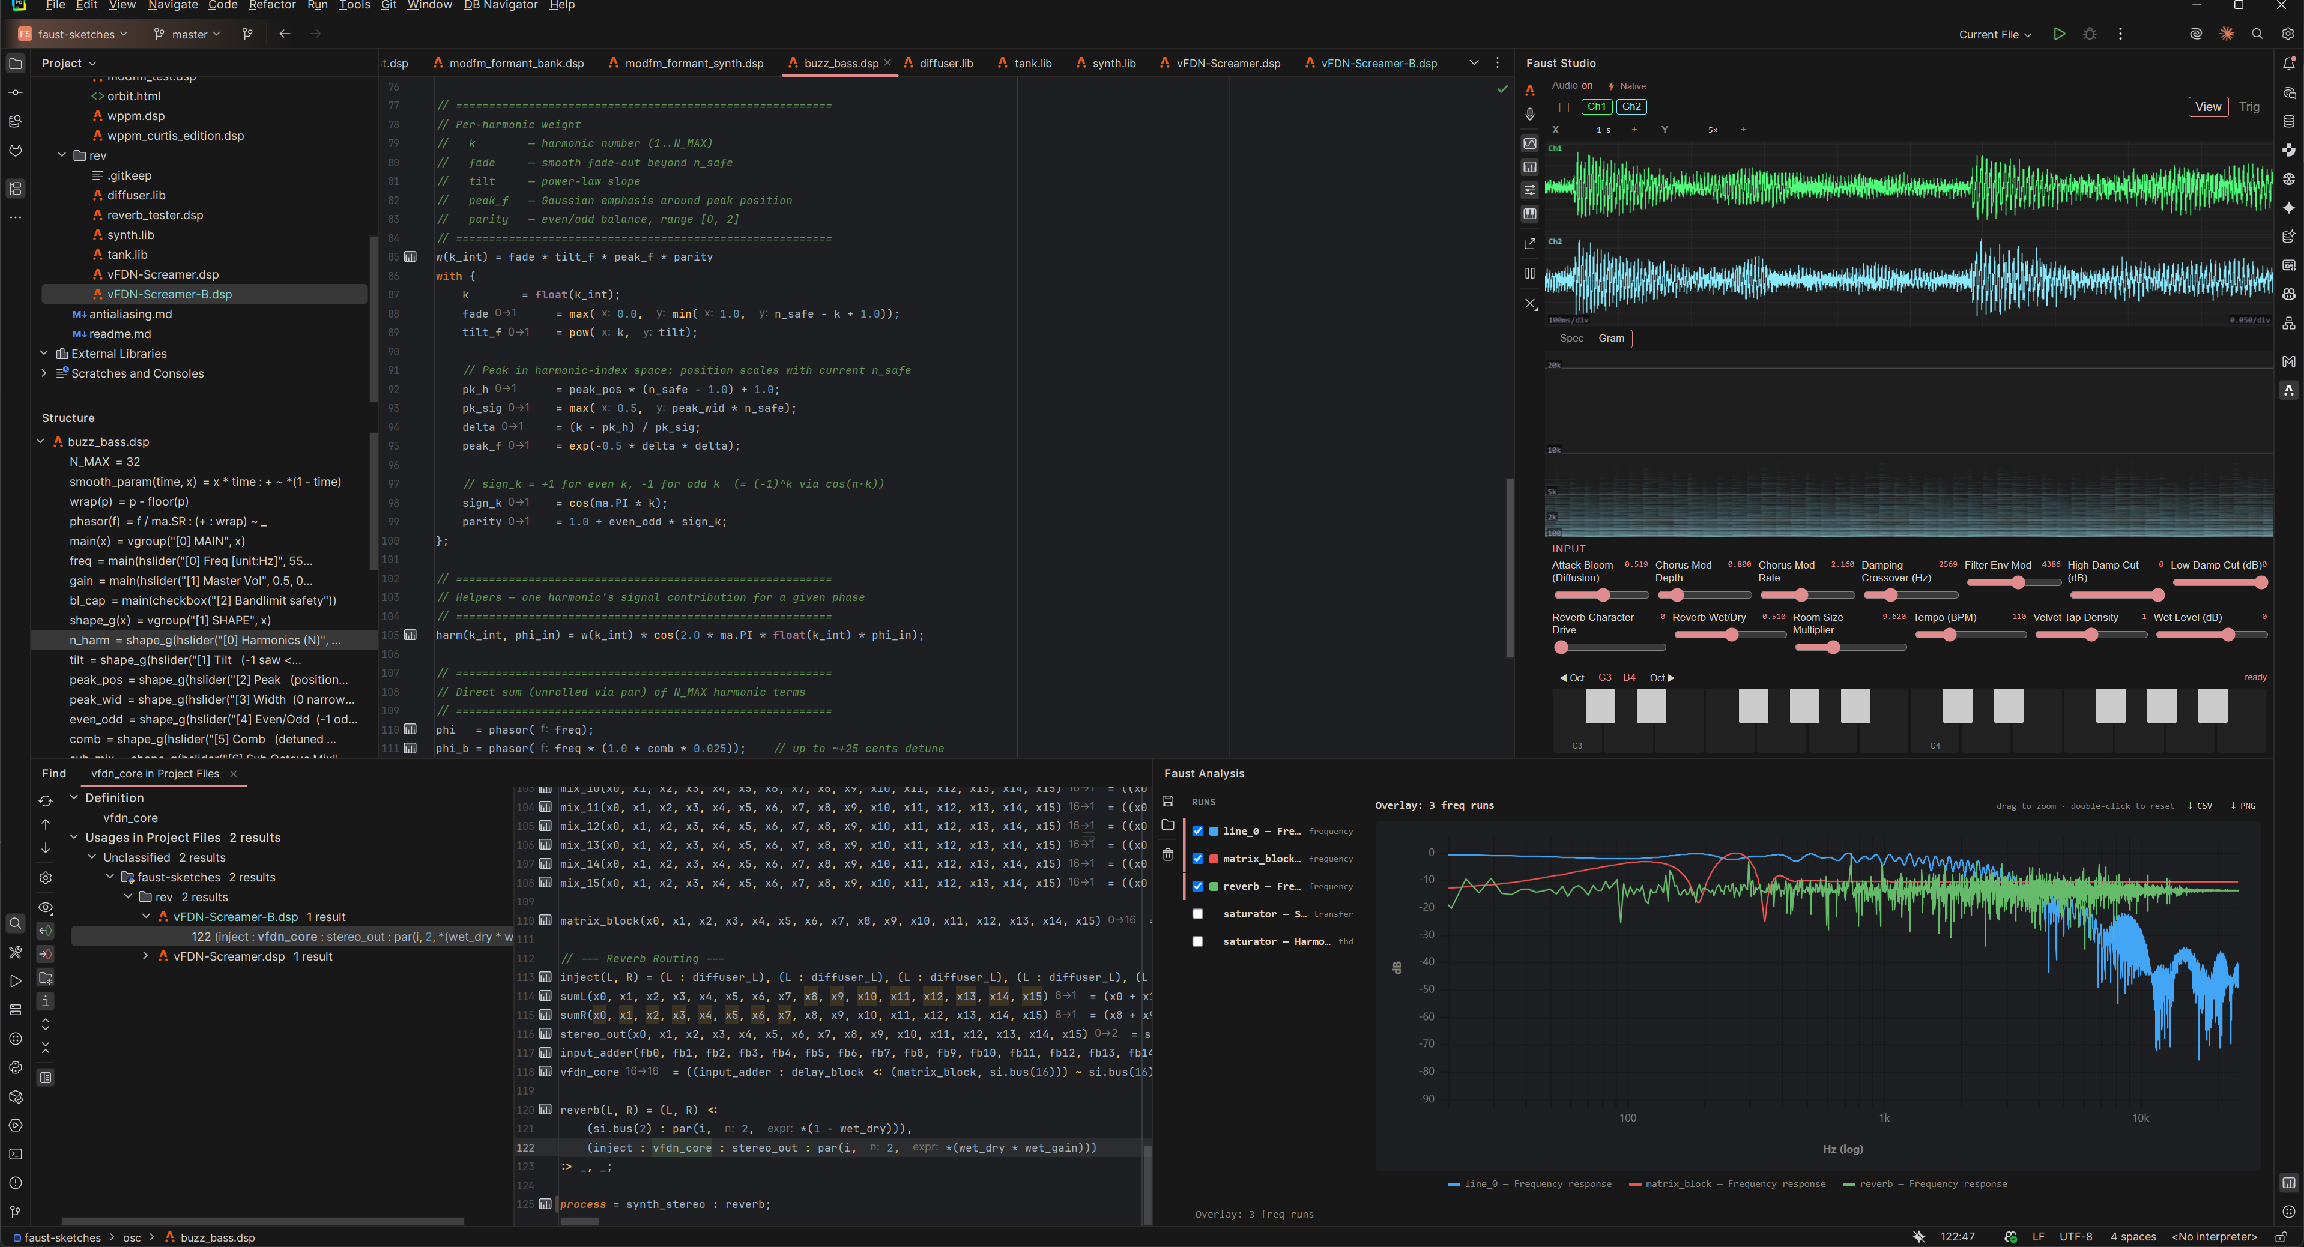Screen dimensions: 2304x1247
Task: Toggle Ch1 scope channel
Action: [1597, 107]
